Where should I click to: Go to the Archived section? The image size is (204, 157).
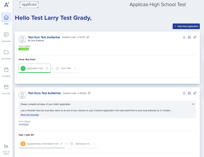[6, 89]
